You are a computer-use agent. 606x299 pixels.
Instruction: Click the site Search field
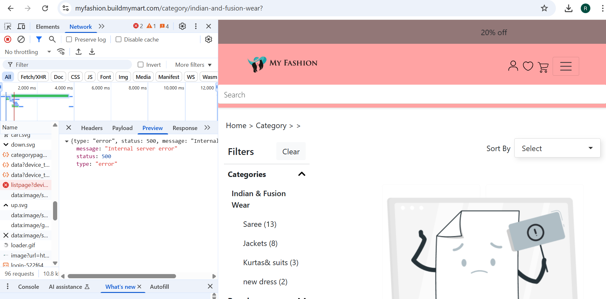click(412, 95)
